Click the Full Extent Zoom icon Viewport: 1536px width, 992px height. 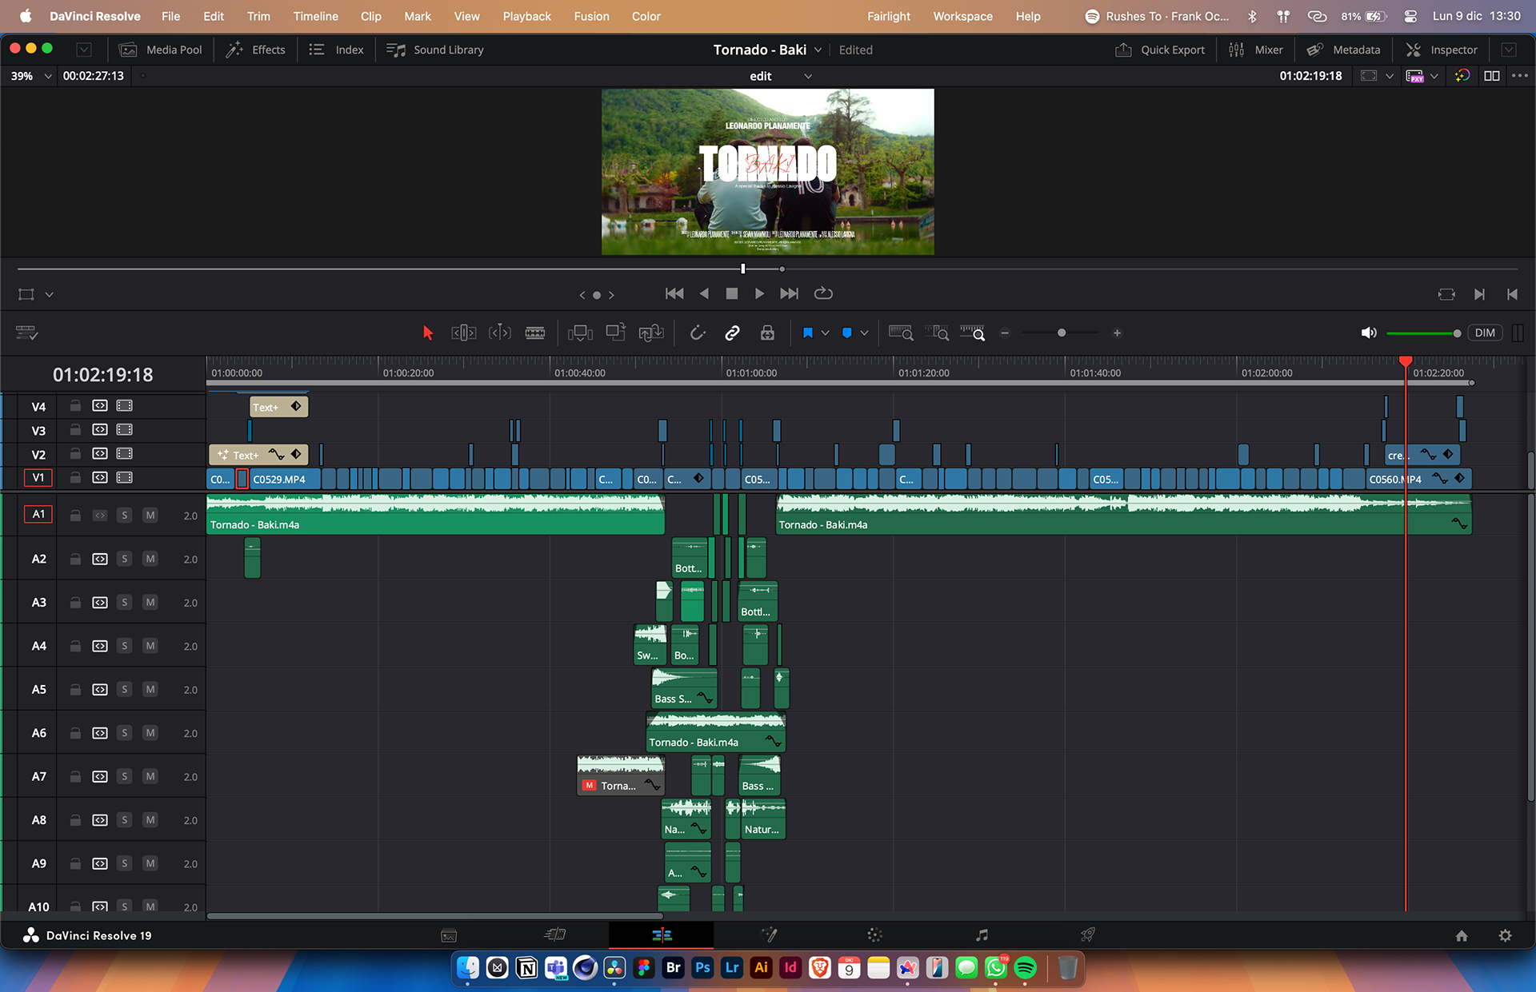901,333
